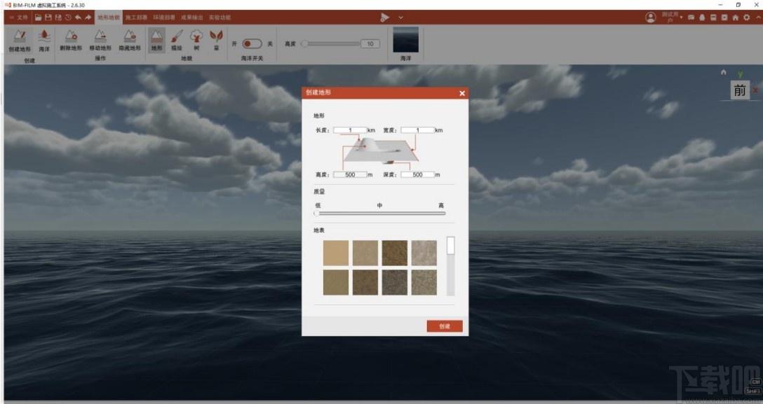Screen dimensions: 763x404
Task: Select the paintbrush 描绘 tool
Action: (177, 41)
